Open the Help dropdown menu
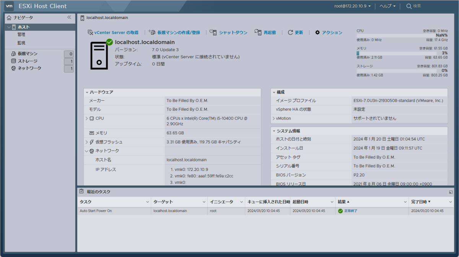Image resolution: width=459 pixels, height=257 pixels. (387, 6)
